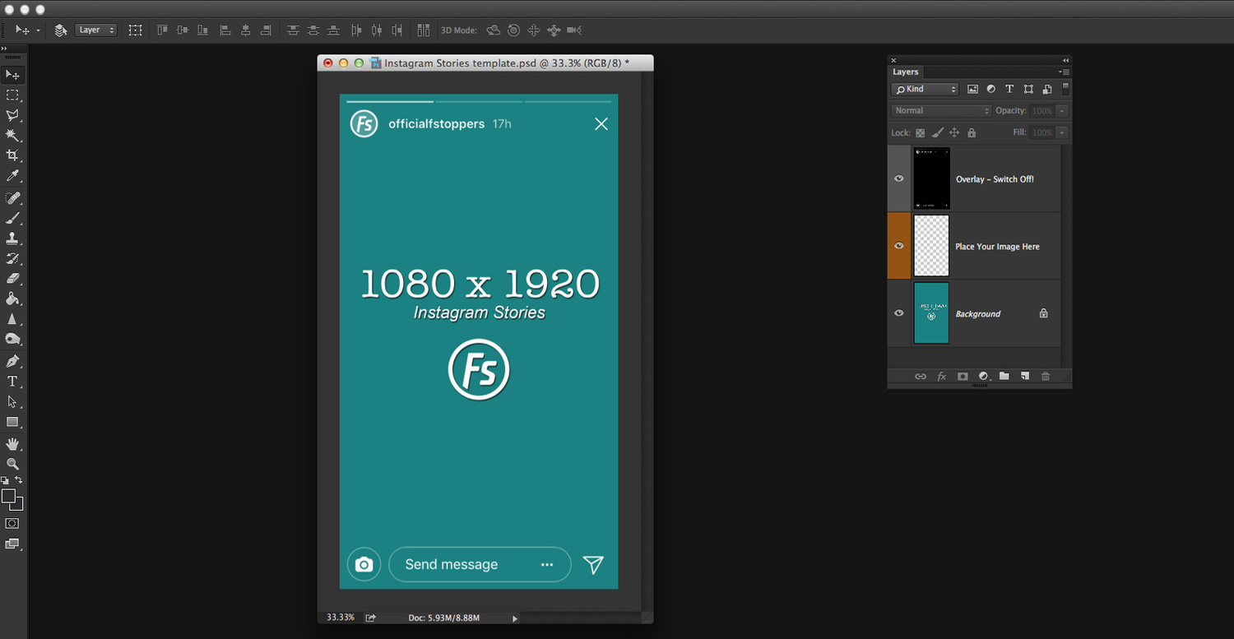Screen dimensions: 1234x639
Task: Toggle visibility of the Background layer
Action: pos(898,313)
